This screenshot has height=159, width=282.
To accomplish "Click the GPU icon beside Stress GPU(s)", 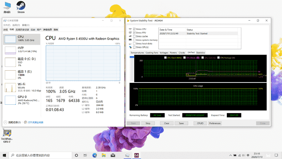I will point(130,47).
